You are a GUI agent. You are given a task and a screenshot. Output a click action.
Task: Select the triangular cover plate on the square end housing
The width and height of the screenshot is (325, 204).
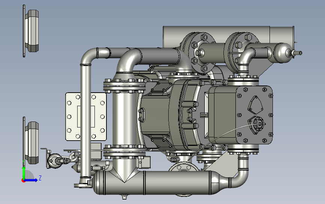(x=255, y=105)
